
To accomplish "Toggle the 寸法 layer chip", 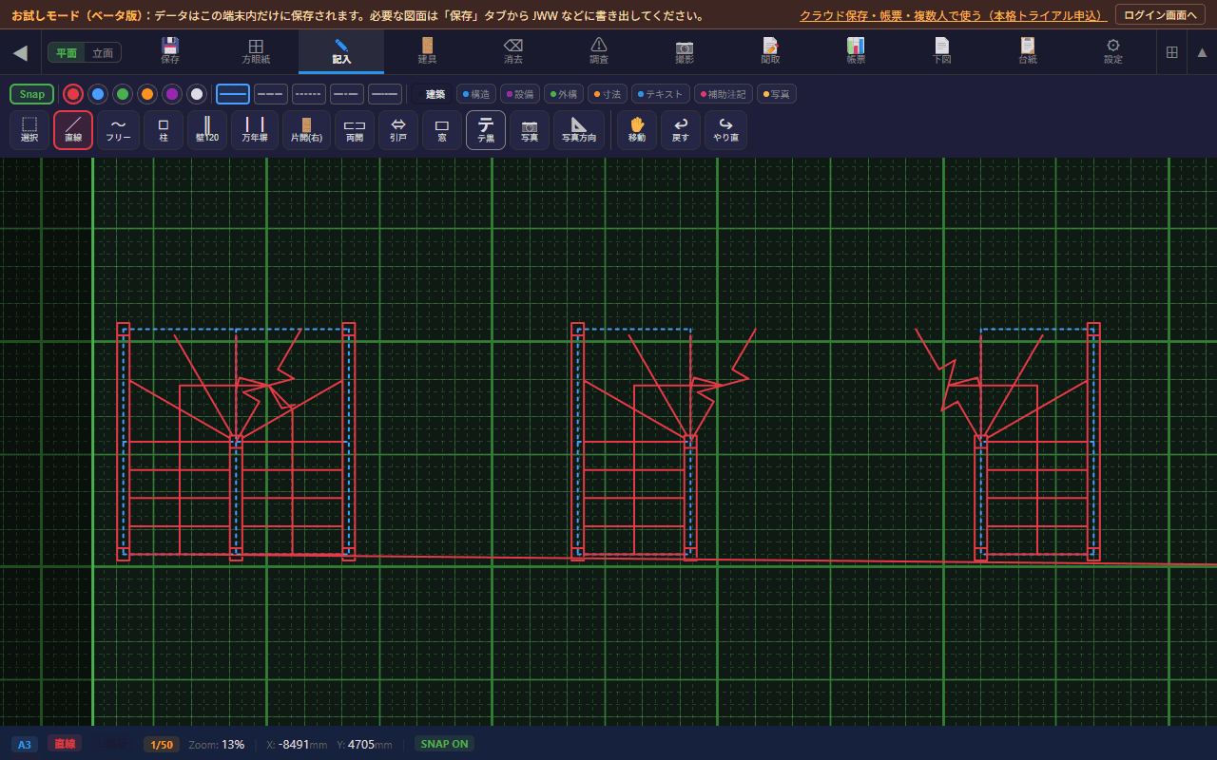I will 608,94.
